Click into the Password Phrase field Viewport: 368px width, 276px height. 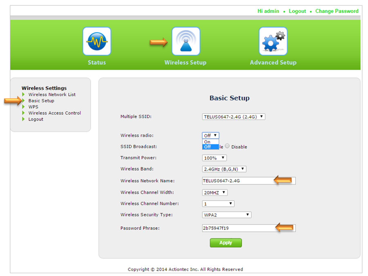(249, 228)
